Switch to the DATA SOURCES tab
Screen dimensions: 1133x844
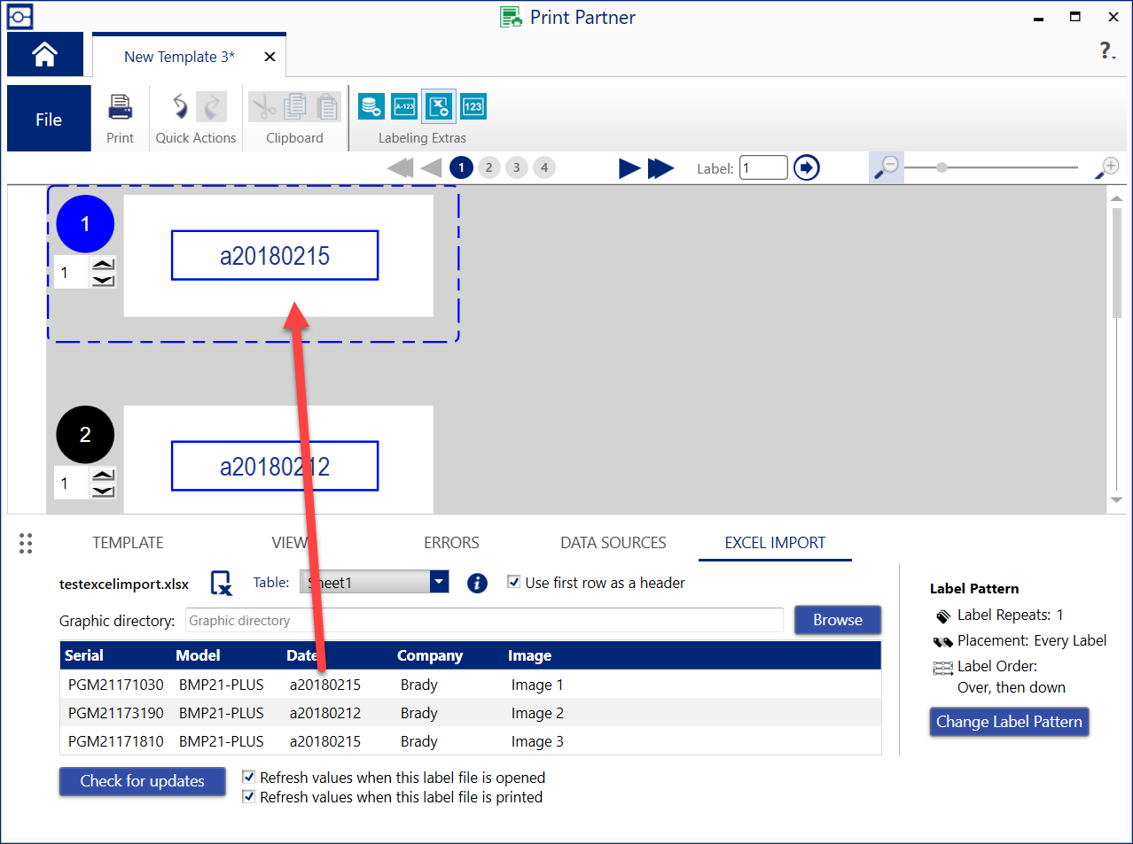(x=613, y=542)
